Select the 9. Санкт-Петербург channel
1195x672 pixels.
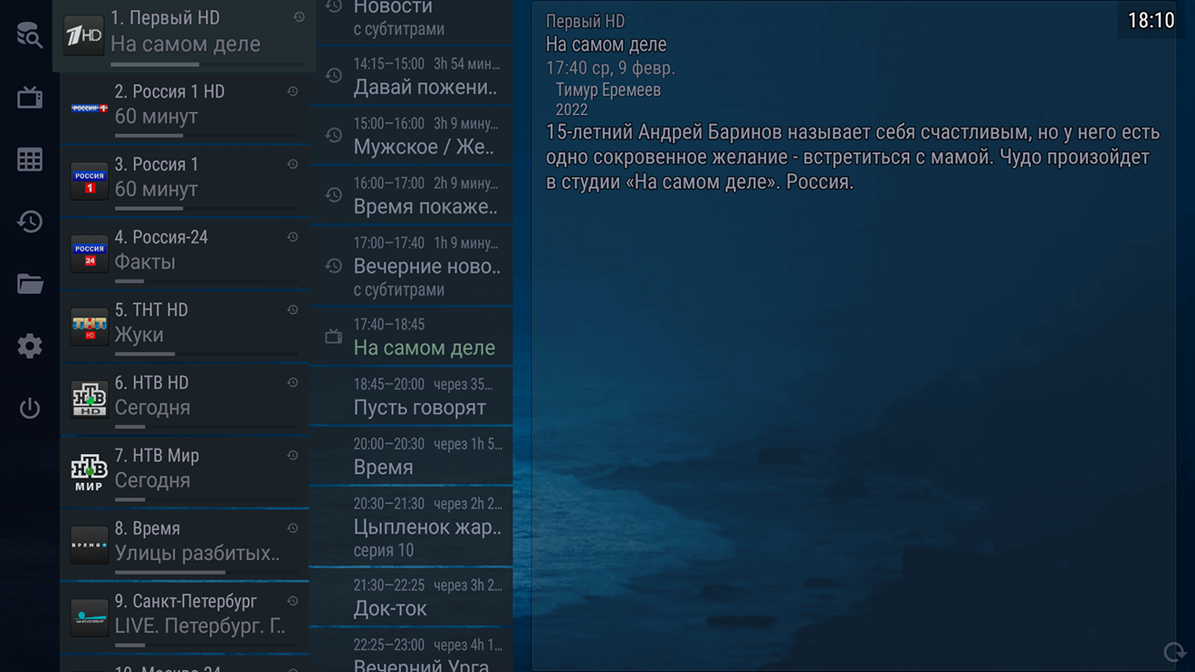184,617
